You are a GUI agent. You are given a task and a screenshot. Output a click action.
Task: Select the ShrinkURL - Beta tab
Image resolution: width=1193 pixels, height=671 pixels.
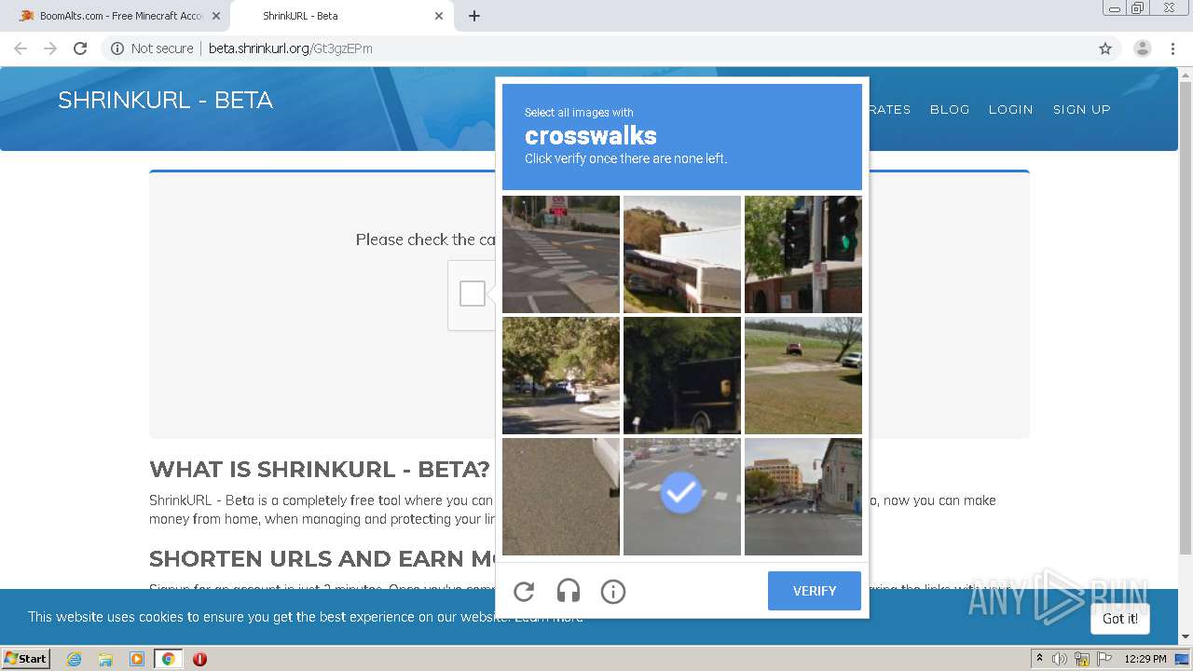(x=340, y=16)
